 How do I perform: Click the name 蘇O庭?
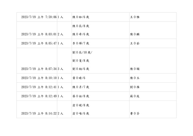coord(135,96)
